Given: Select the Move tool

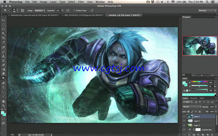Looking at the screenshot, I should click(3, 20).
